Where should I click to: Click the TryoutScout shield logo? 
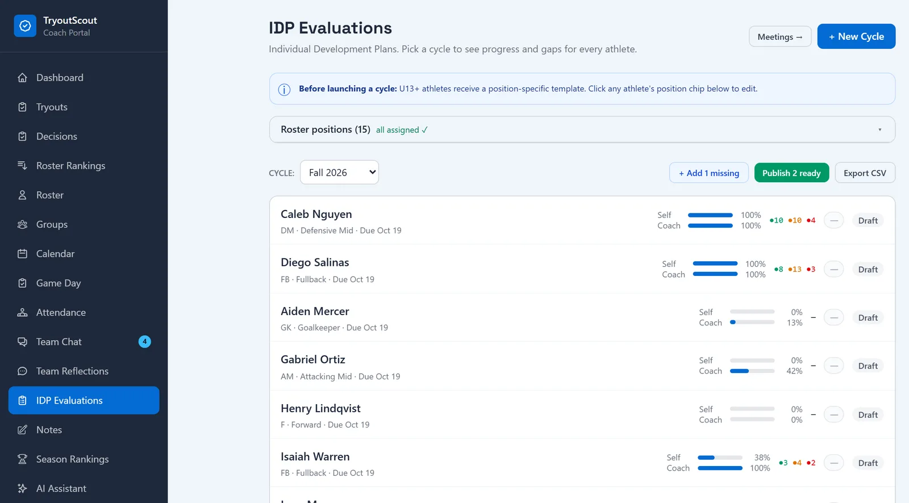coord(25,26)
